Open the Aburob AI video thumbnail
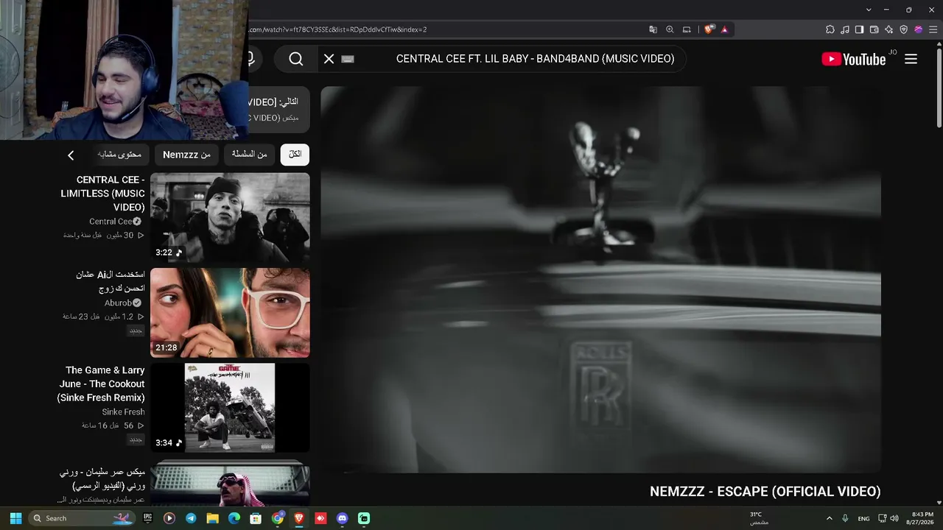This screenshot has height=530, width=943. (230, 313)
